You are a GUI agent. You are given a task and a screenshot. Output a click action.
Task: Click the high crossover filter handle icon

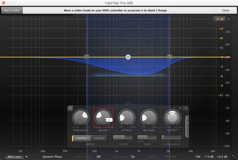[170, 57]
